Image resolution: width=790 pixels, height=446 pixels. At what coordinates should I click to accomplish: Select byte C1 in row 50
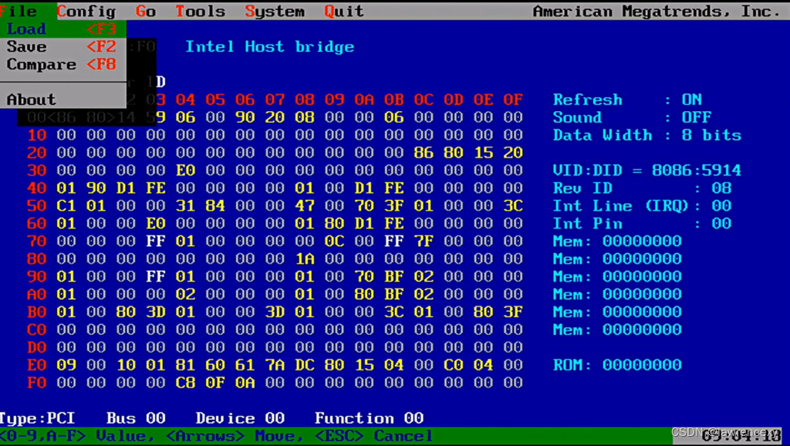(66, 205)
